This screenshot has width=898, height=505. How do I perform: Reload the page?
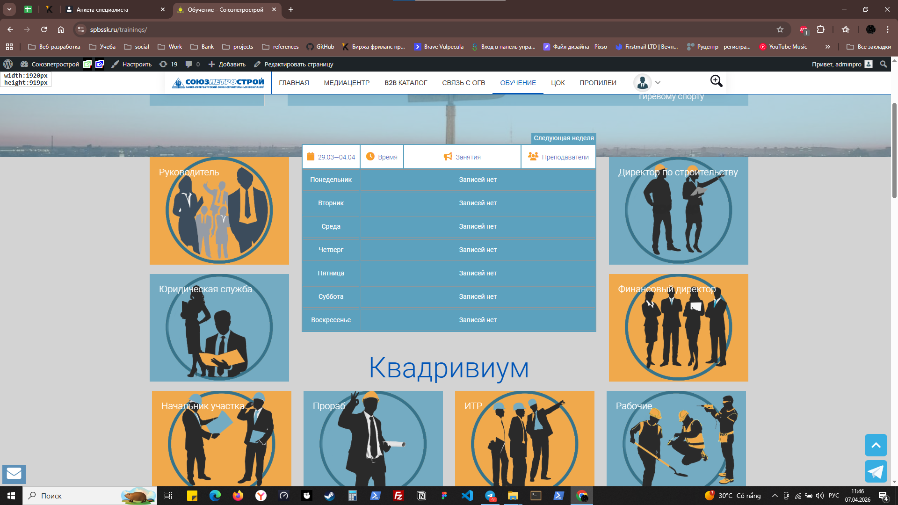point(44,29)
